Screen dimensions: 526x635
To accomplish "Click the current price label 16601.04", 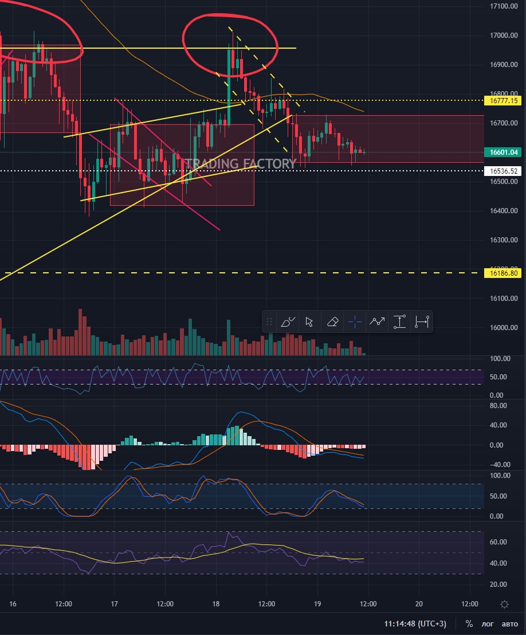I will click(504, 152).
